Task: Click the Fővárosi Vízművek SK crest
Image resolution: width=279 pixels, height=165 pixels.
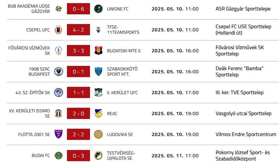Action: [x=59, y=51]
